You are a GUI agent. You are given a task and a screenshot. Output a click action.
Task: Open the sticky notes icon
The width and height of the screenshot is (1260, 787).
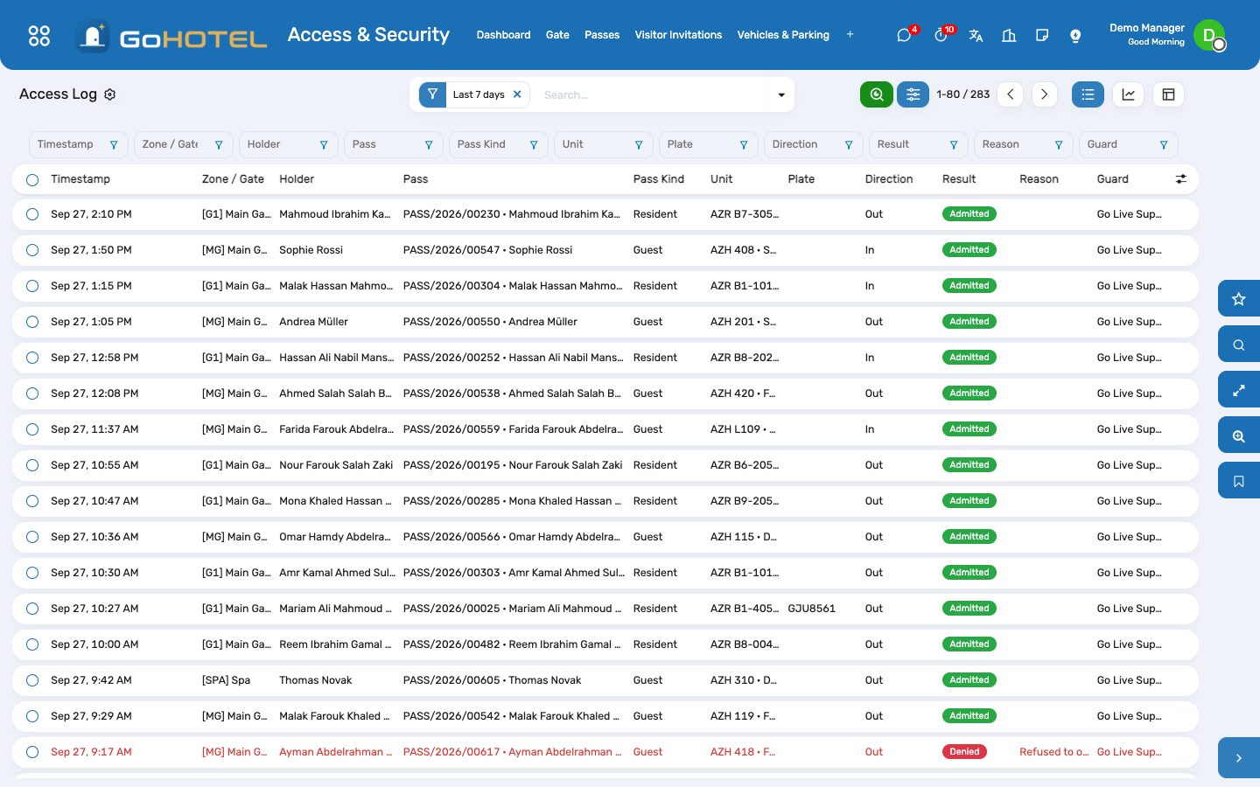[x=1042, y=35]
